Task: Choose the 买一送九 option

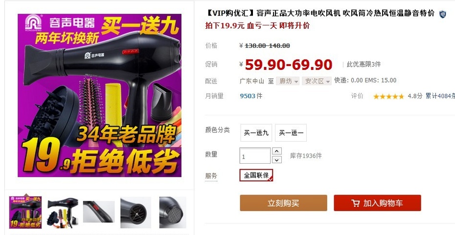Action: point(256,133)
